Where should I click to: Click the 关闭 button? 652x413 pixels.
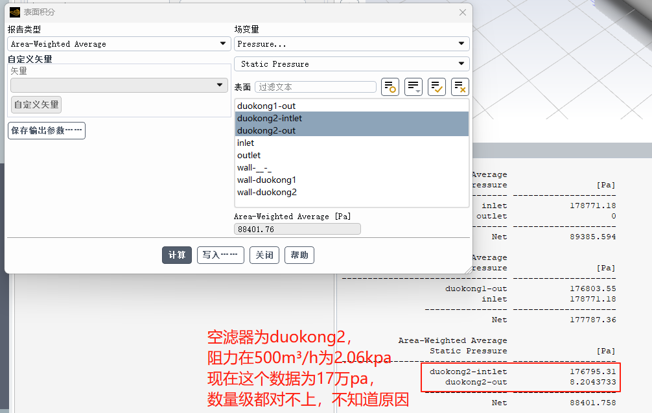(x=264, y=255)
